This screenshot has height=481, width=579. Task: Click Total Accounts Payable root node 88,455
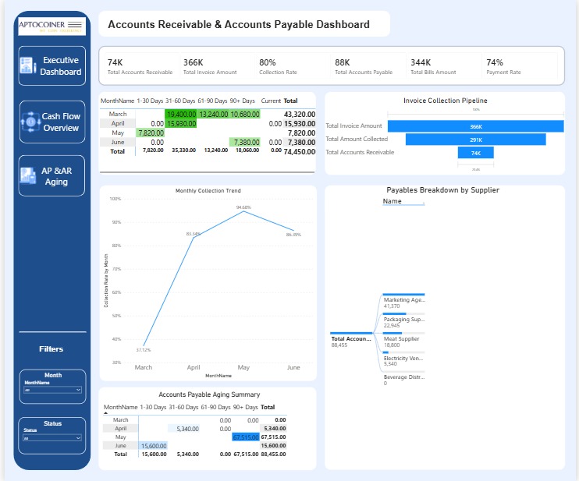pos(351,341)
